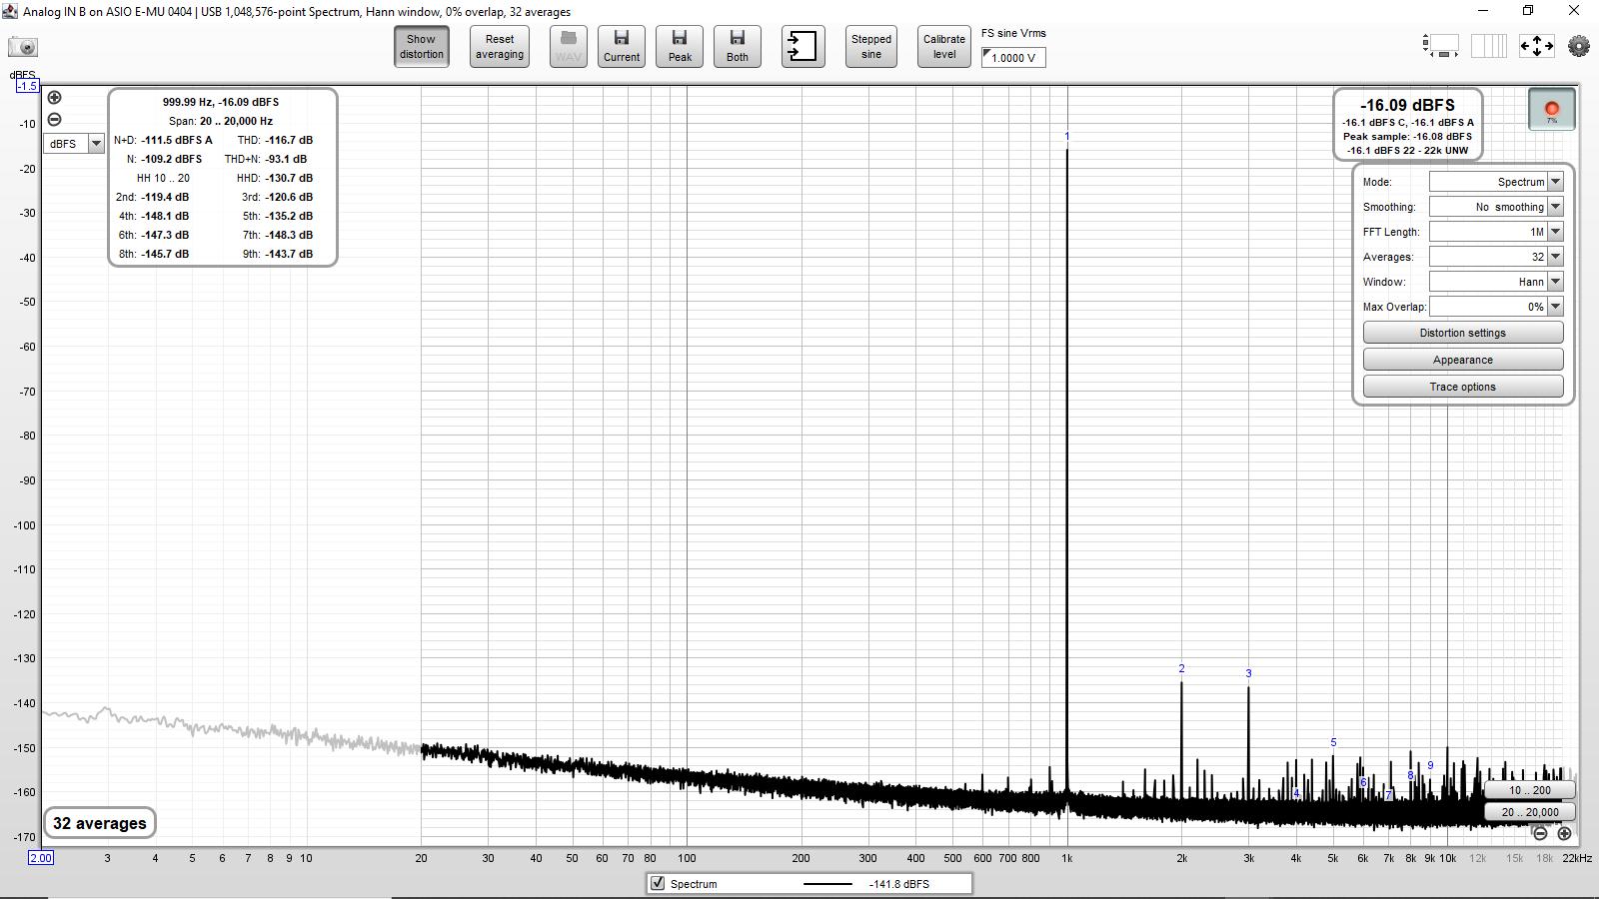Open graph limits four-arrow icon
The image size is (1599, 899).
(1537, 46)
